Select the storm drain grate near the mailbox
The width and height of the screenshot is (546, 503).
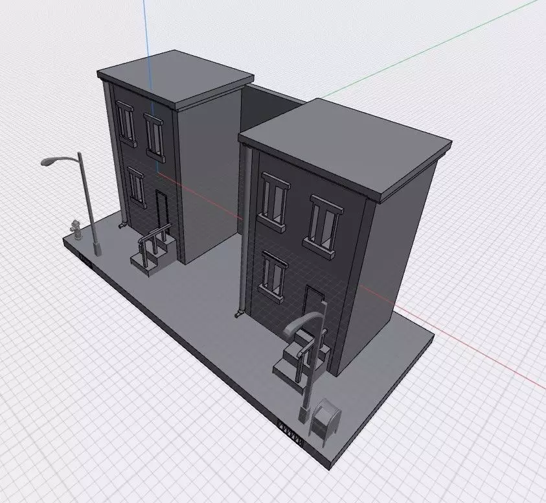coord(290,434)
